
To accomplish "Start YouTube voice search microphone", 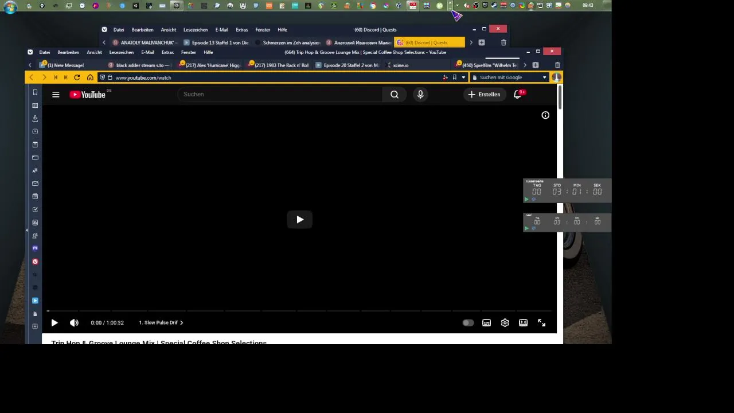I will click(x=420, y=95).
